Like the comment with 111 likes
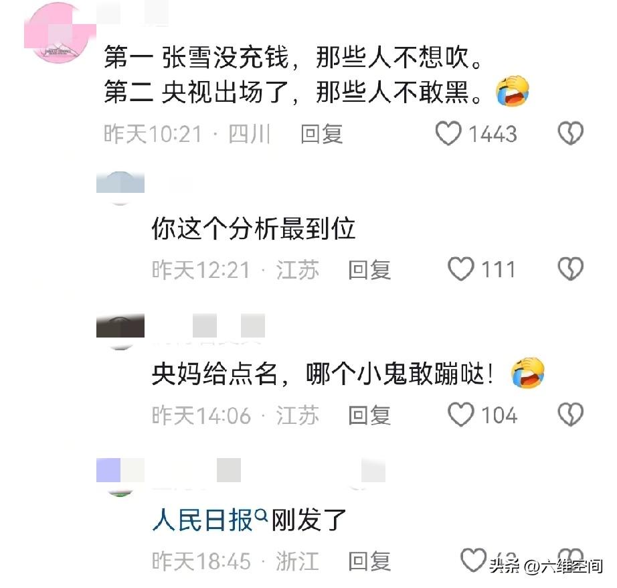Viewport: 617px width, 588px height. click(461, 269)
